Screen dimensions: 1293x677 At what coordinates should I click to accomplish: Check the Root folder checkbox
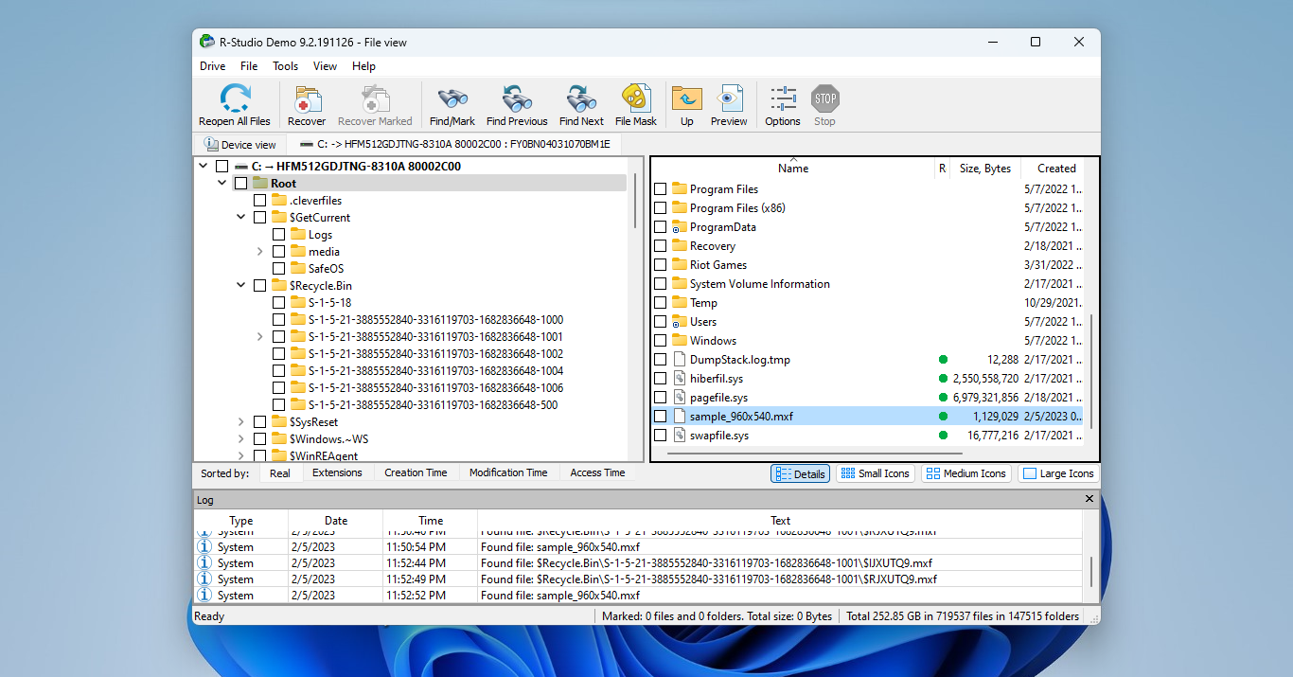click(240, 184)
